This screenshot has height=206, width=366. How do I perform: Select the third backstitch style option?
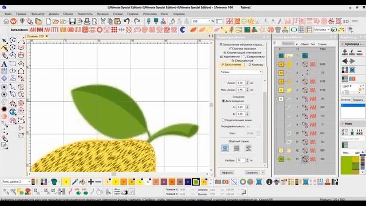tap(248, 148)
